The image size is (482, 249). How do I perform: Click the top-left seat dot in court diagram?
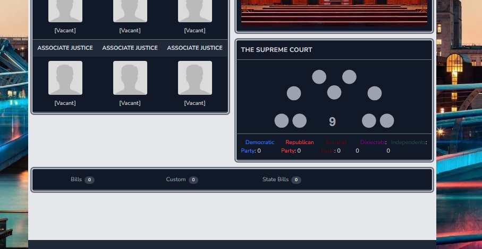point(319,77)
